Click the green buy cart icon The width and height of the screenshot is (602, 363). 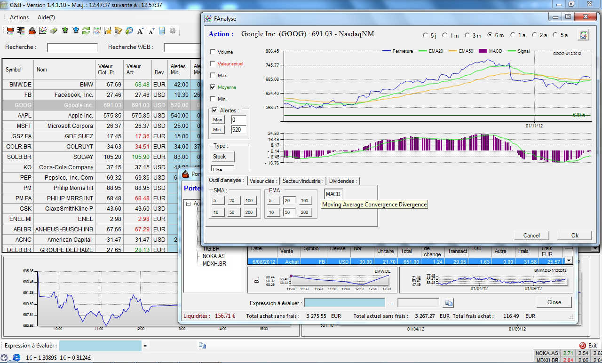coord(64,31)
